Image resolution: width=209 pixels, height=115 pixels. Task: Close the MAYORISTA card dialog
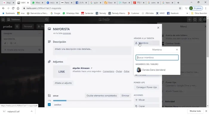point(158,28)
